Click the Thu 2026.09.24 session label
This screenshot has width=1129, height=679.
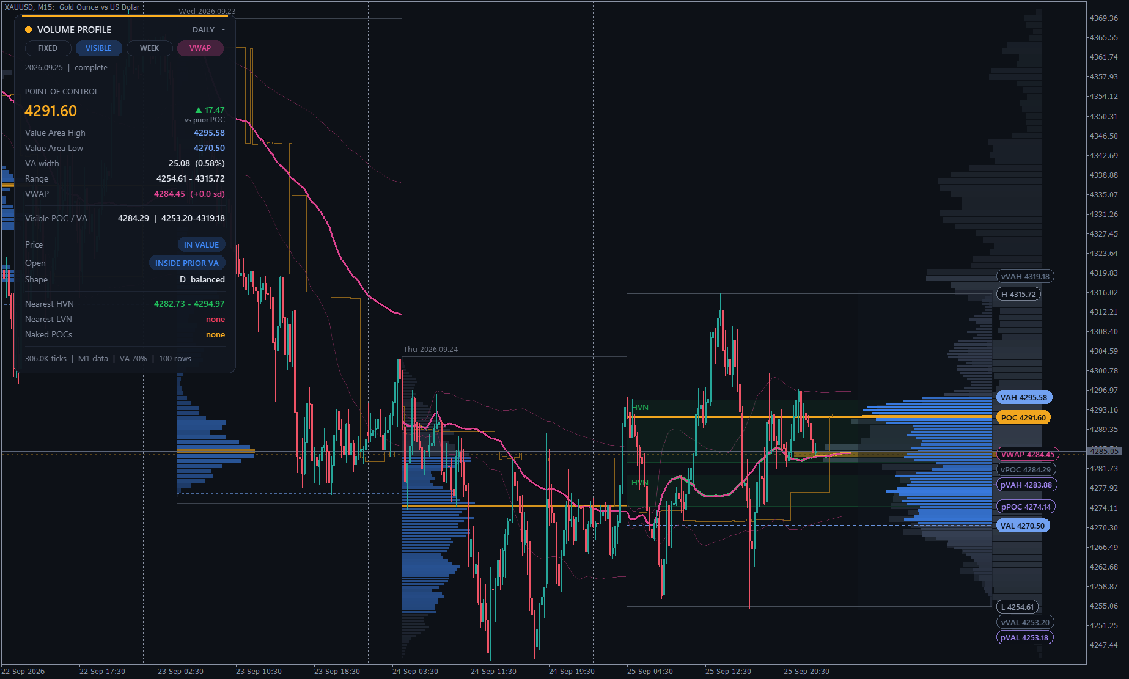click(x=430, y=350)
